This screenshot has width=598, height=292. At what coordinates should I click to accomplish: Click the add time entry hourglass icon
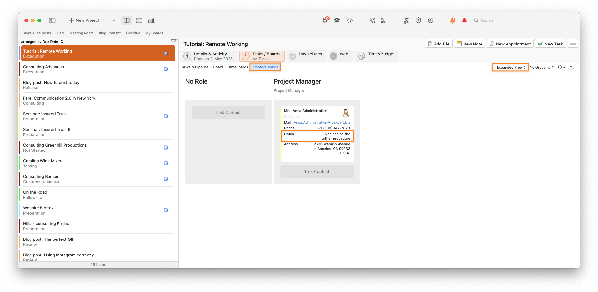[406, 20]
